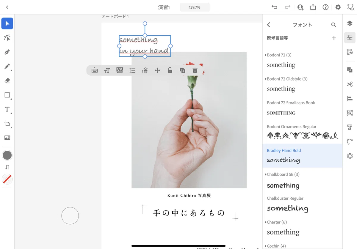Select the Place Image tool

pos(7,138)
